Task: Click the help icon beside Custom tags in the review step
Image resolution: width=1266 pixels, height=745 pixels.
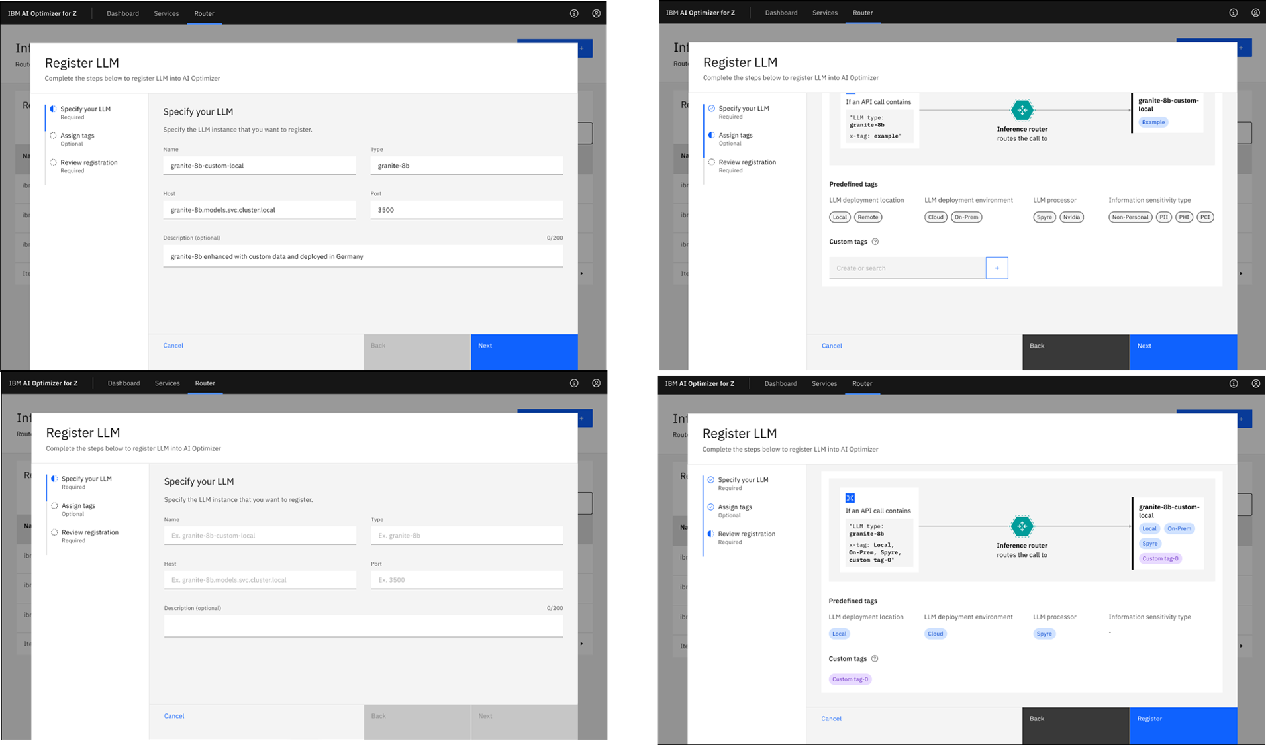Action: (875, 659)
